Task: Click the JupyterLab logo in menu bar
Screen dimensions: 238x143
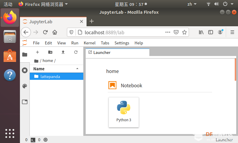Action: click(25, 43)
